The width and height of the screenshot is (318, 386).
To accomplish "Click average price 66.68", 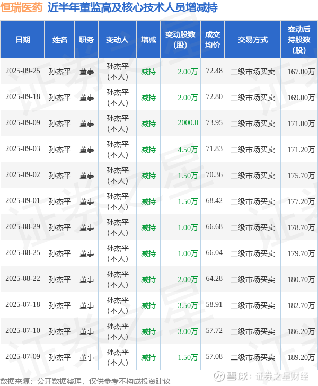I will pyautogui.click(x=214, y=227).
